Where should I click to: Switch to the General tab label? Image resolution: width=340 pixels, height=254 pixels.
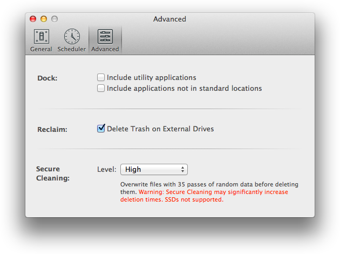click(41, 49)
